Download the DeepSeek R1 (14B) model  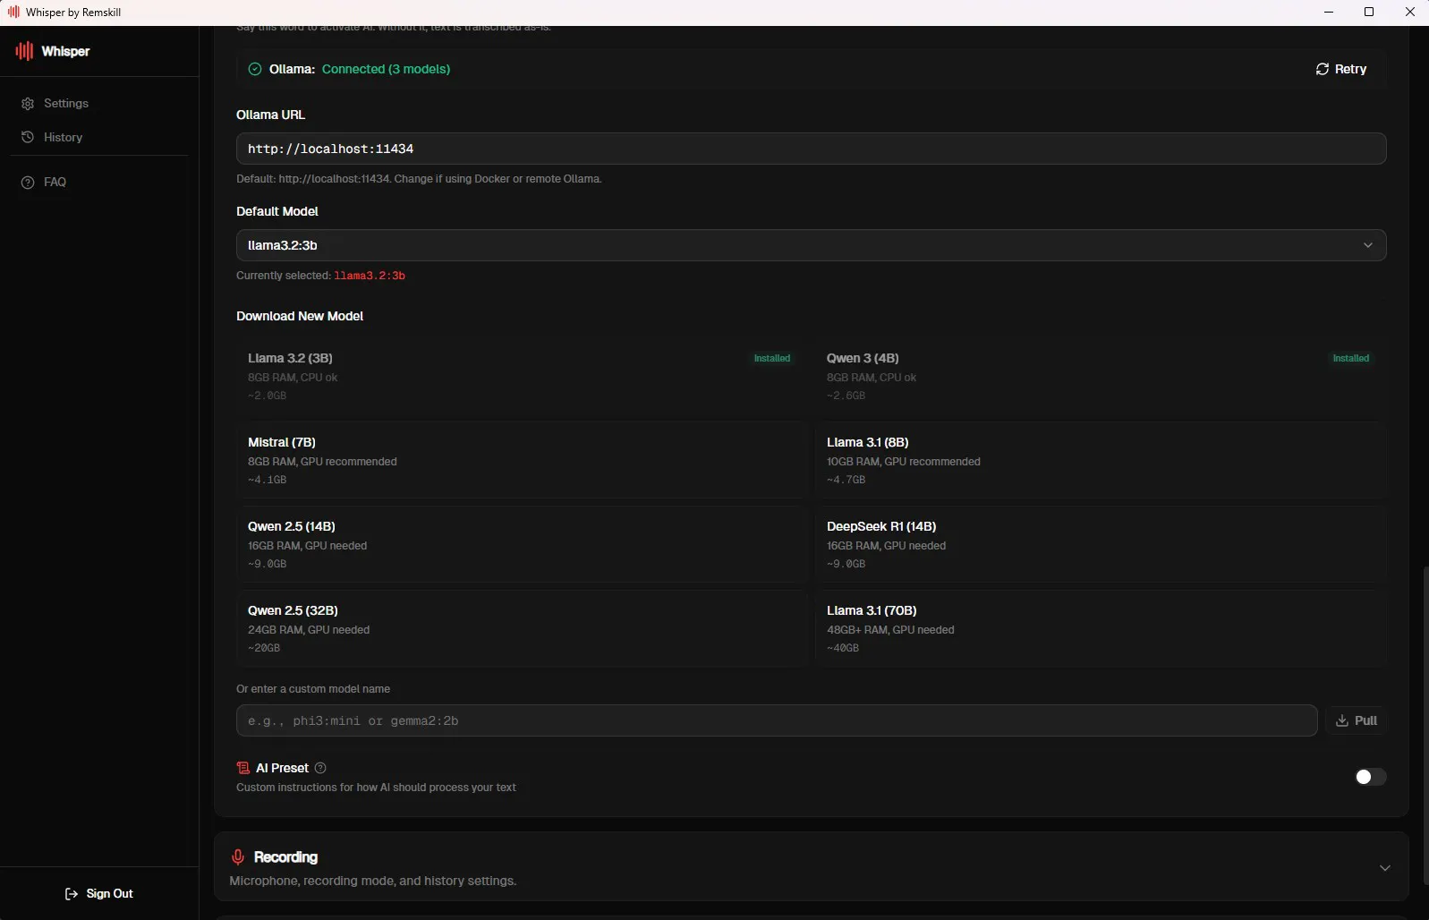(1101, 544)
